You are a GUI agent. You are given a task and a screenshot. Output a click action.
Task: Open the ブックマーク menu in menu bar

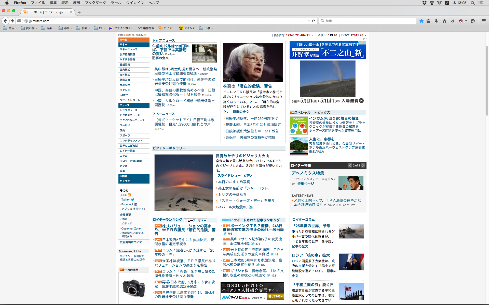[95, 3]
